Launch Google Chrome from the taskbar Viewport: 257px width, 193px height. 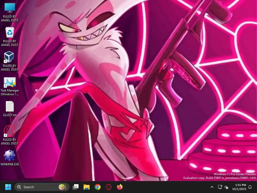(98, 187)
